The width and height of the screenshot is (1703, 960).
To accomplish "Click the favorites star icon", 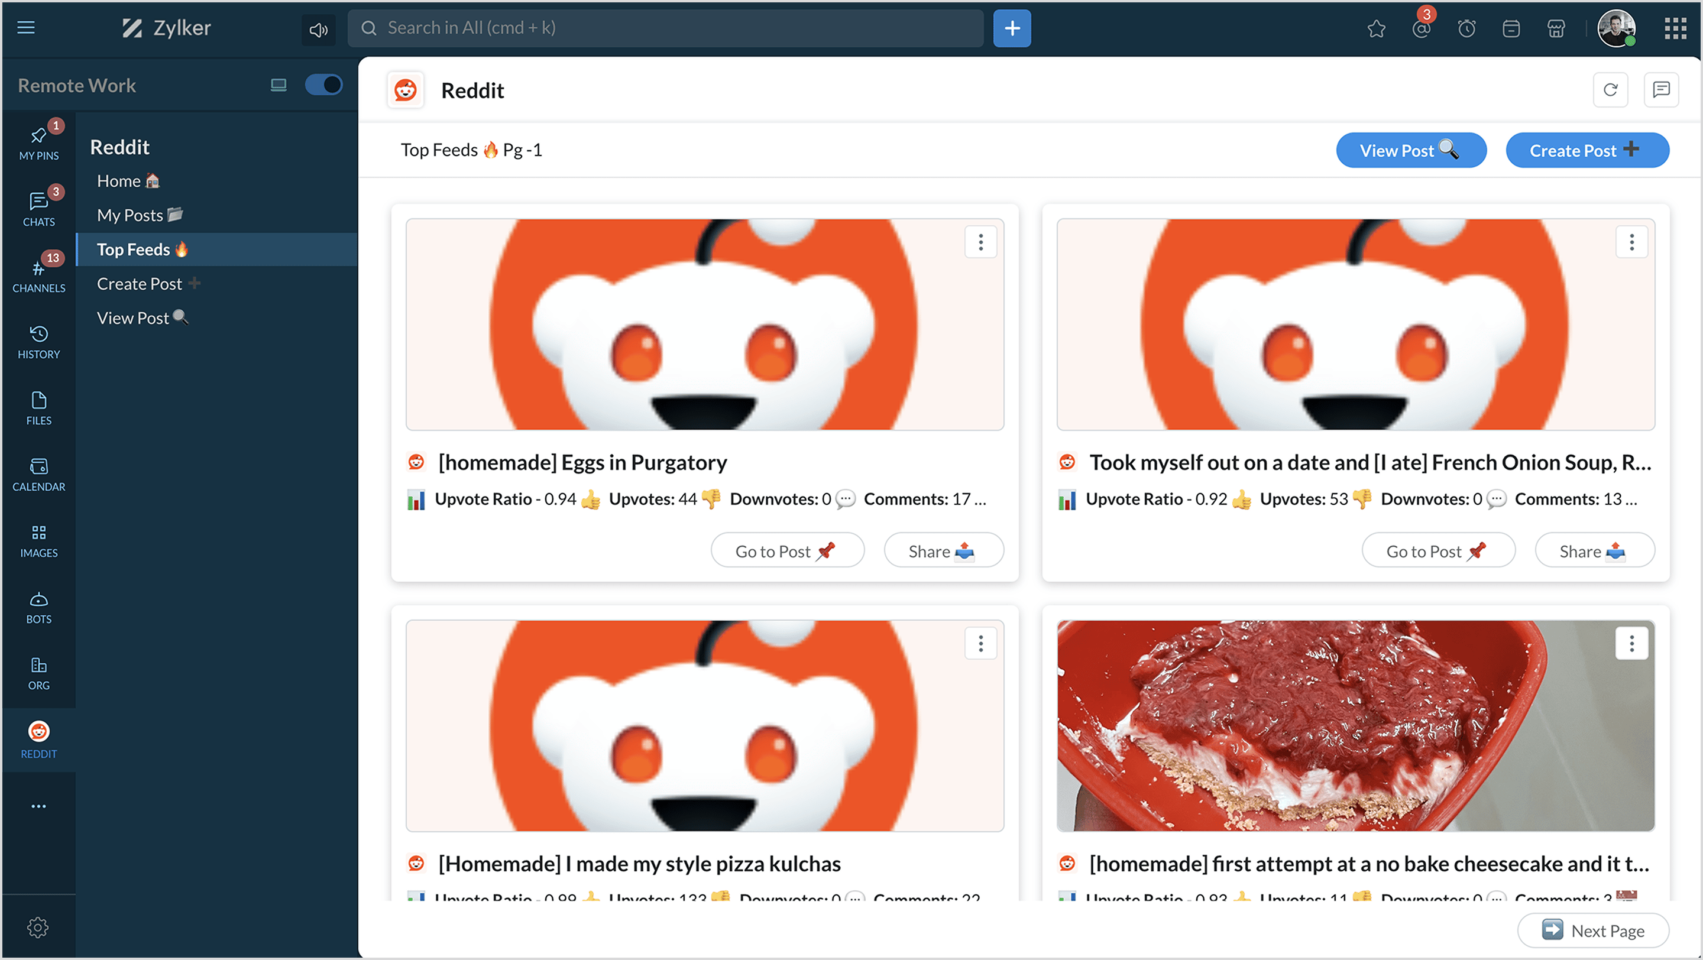I will pos(1376,28).
